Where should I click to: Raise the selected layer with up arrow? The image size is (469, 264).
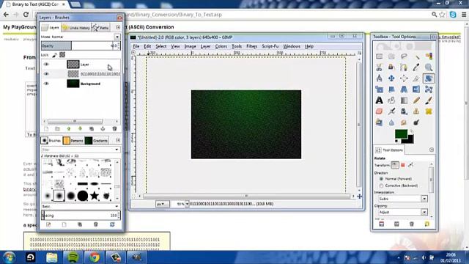(69, 129)
